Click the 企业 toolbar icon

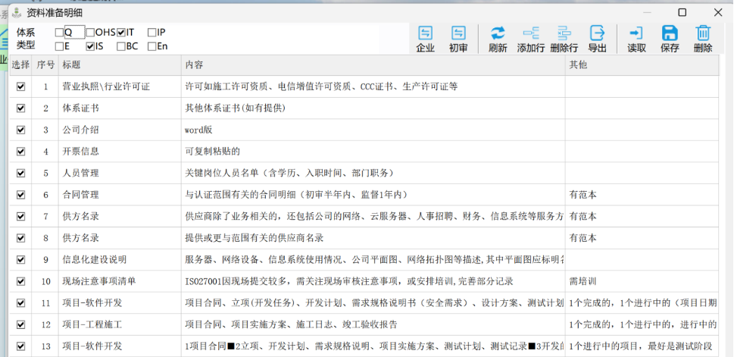(x=425, y=33)
